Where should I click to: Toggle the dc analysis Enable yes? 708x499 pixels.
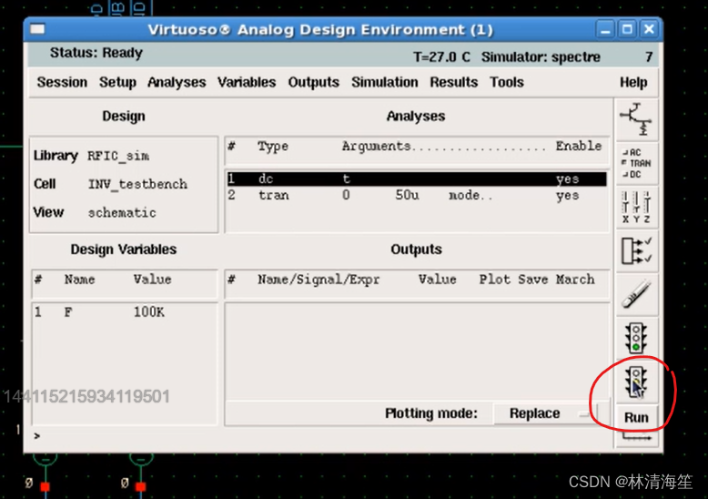pos(567,179)
